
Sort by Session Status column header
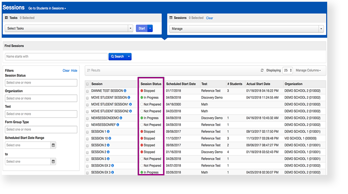pos(151,84)
